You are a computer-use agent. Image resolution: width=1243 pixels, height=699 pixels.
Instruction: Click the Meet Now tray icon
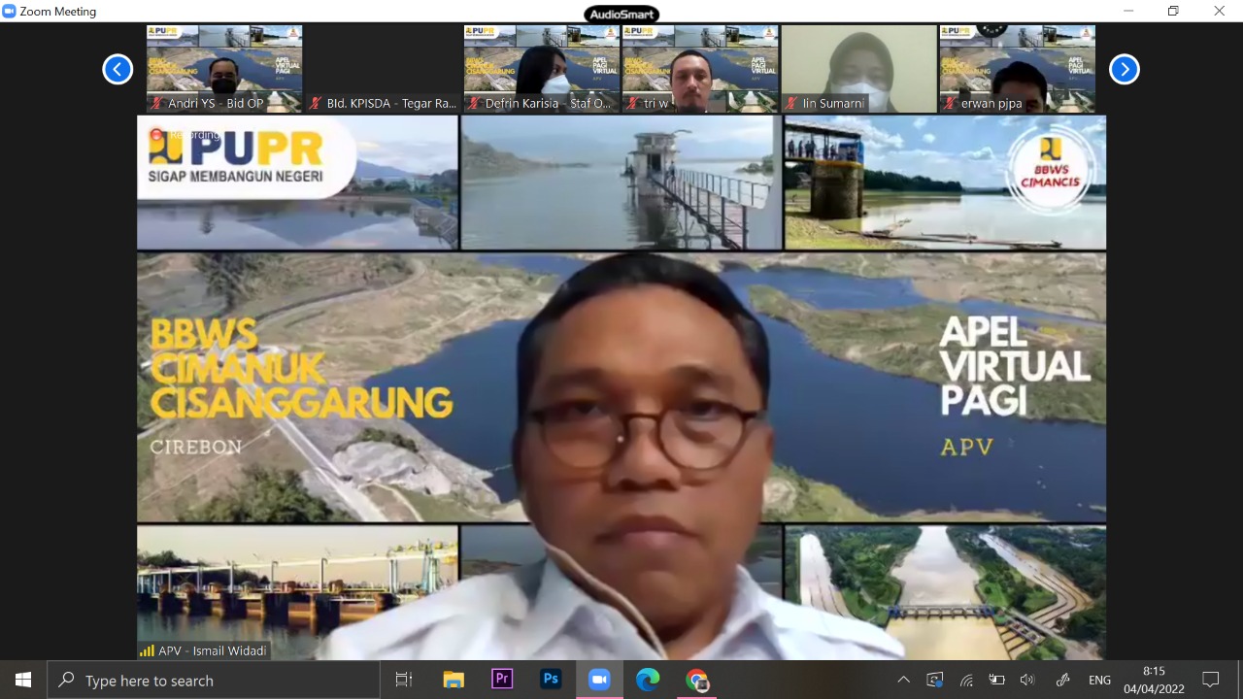(934, 680)
